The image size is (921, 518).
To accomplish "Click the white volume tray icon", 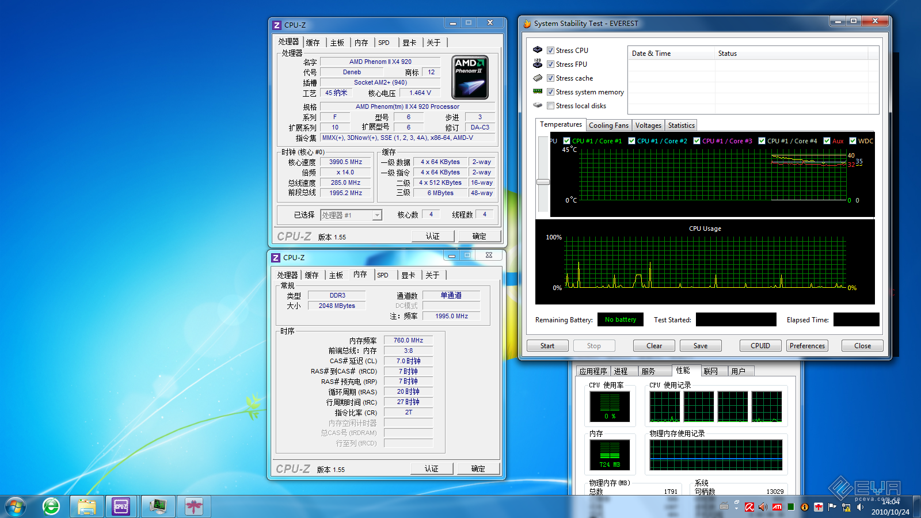I will tap(860, 507).
